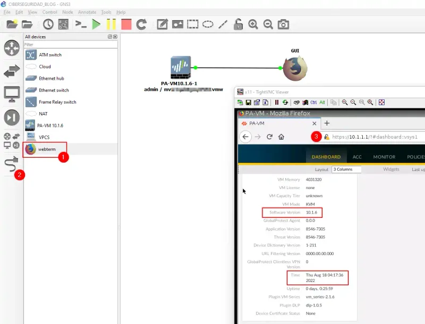Save connection in TightVNC toolbar
The image size is (425, 324).
(248, 103)
